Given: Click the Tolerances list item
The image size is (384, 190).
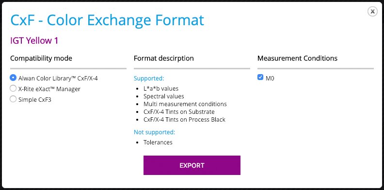Looking at the screenshot, I should coord(158,142).
